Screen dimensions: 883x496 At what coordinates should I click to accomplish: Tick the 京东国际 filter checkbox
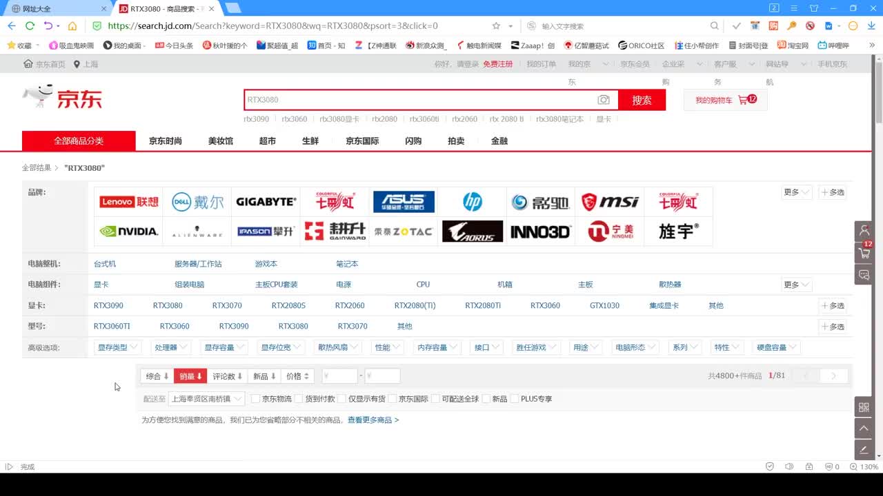pyautogui.click(x=393, y=399)
